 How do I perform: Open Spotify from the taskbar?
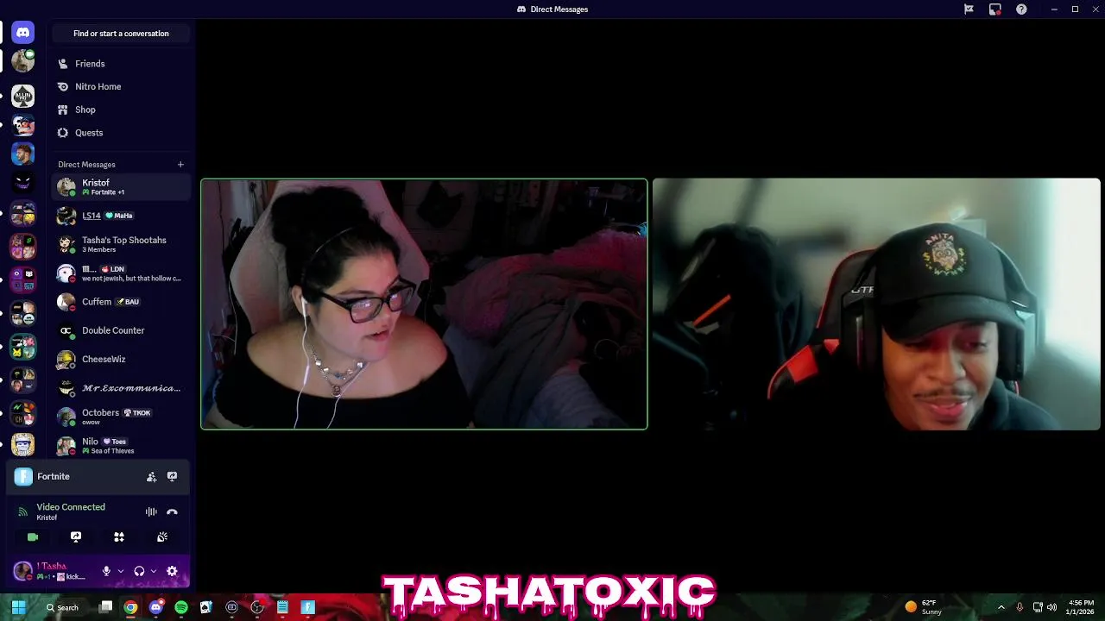pyautogui.click(x=181, y=607)
